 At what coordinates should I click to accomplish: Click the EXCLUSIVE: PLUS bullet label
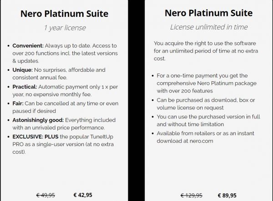click(x=35, y=137)
